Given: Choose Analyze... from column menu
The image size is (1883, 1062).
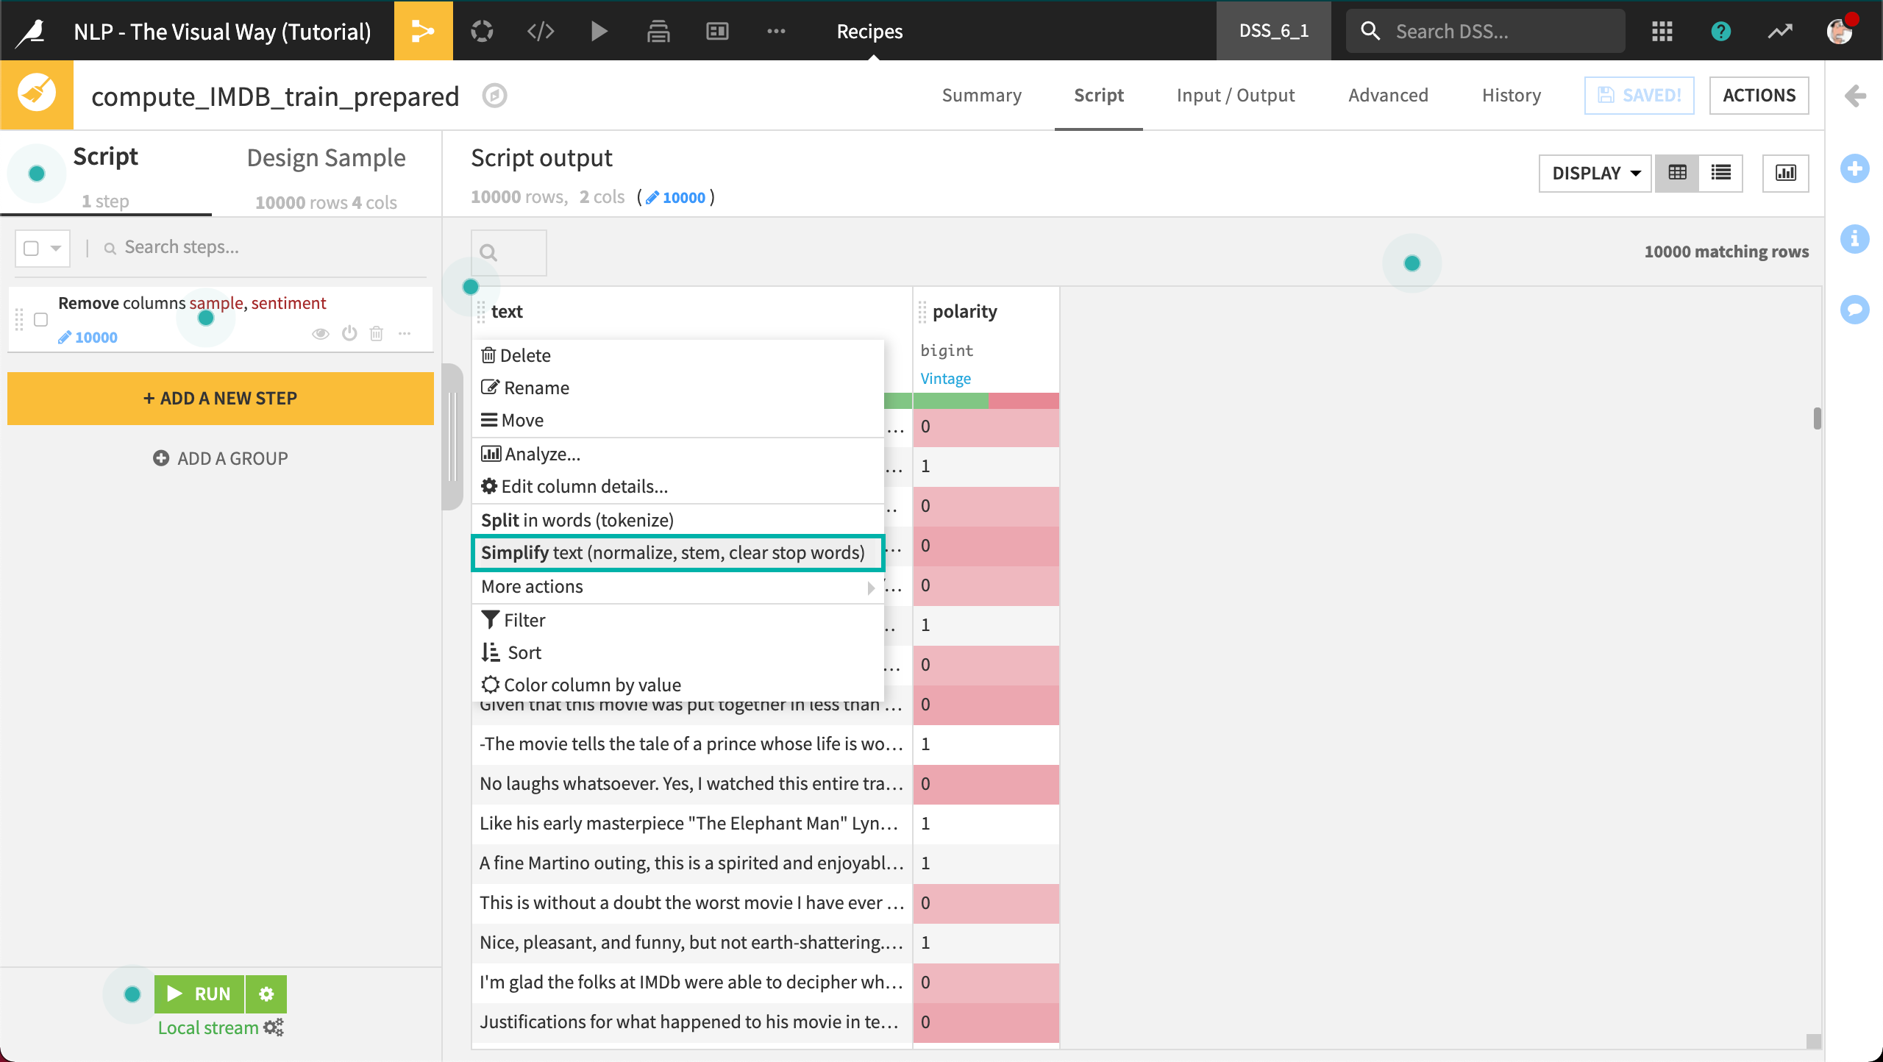Looking at the screenshot, I should pos(677,454).
